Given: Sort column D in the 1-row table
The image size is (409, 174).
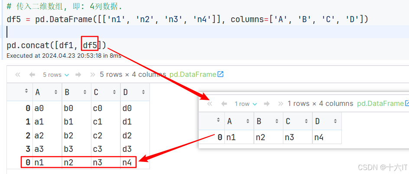Looking at the screenshot, I should 335,121.
